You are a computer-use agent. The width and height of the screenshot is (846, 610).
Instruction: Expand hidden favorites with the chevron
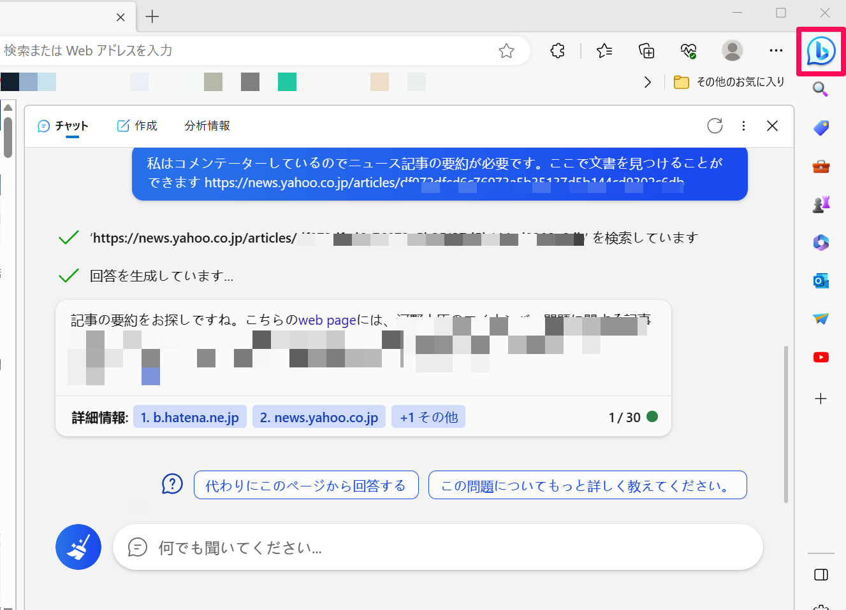click(648, 82)
